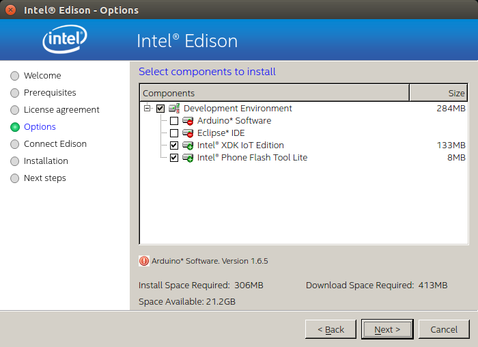Screen dimensions: 478x347
Task: Click the Components column header
Action: tap(275, 93)
